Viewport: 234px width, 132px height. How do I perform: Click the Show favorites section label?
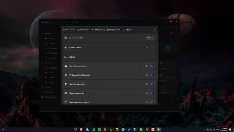click(78, 66)
